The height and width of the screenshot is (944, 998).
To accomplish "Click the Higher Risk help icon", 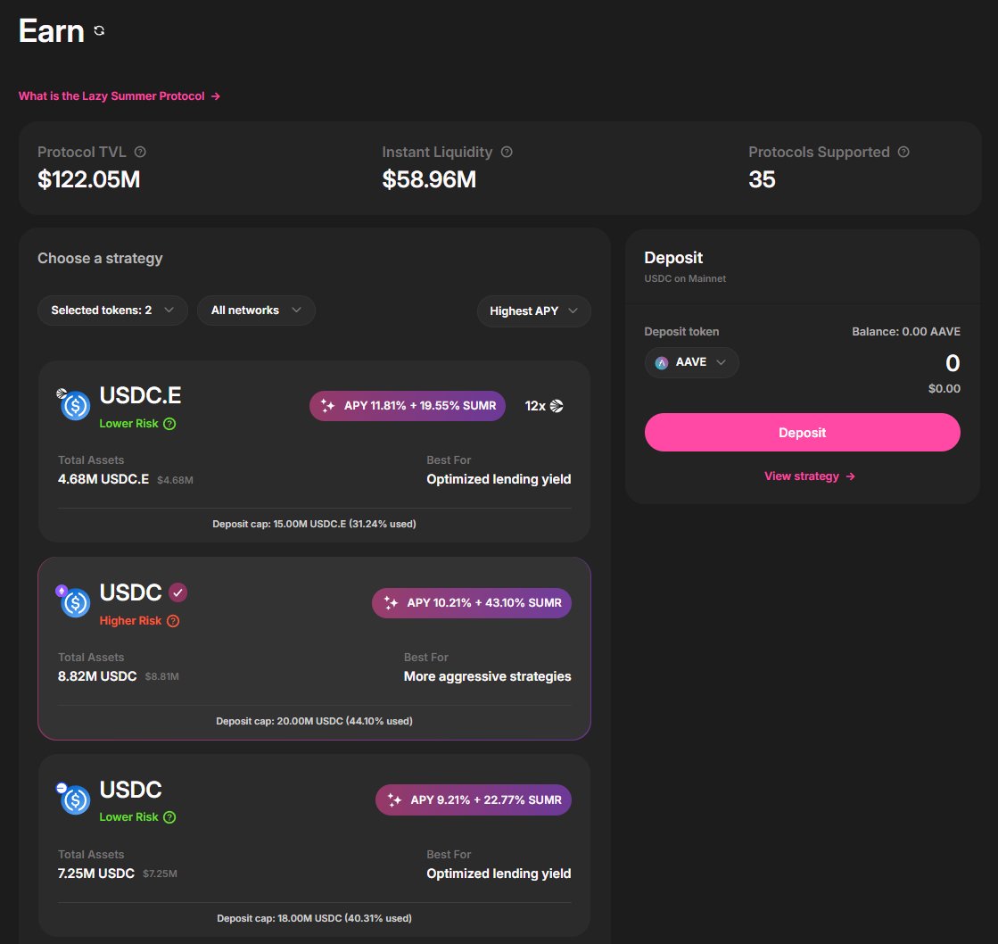I will point(173,621).
